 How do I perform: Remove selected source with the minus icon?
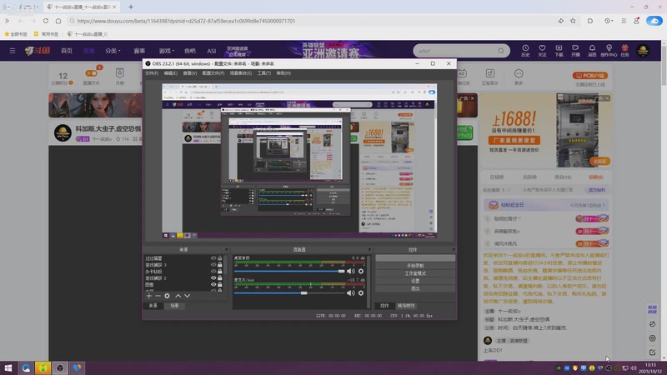158,296
